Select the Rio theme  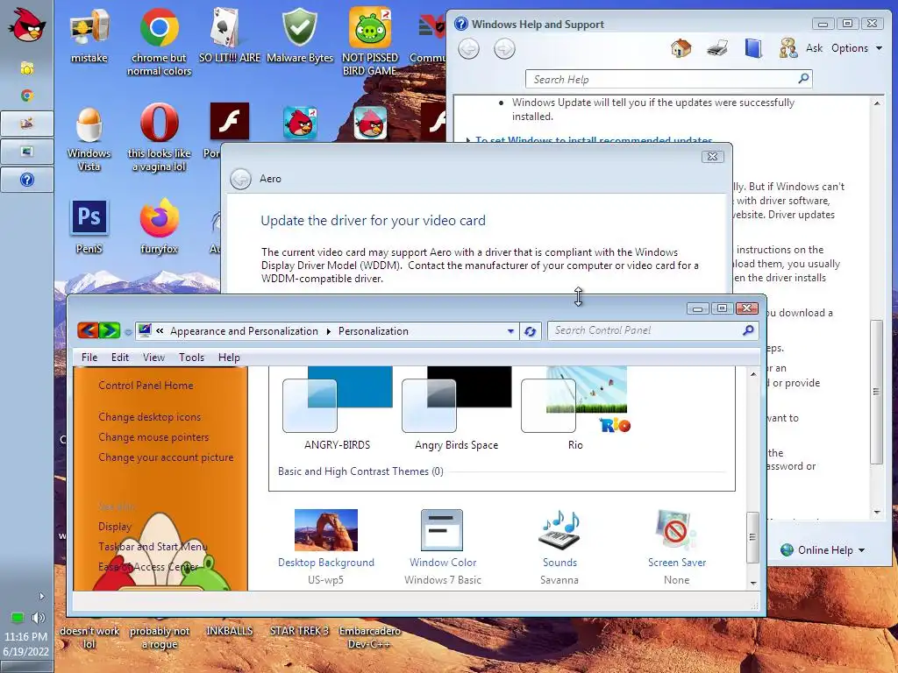[x=575, y=408]
